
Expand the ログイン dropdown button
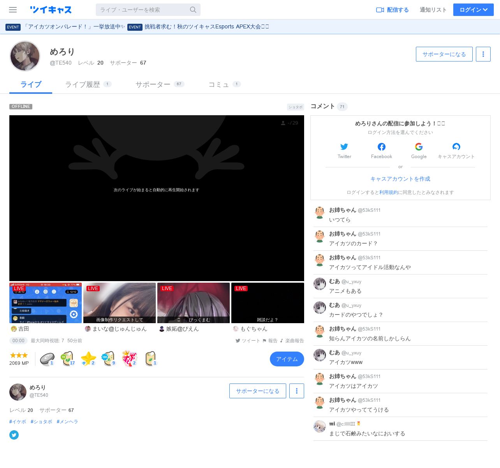(x=473, y=10)
